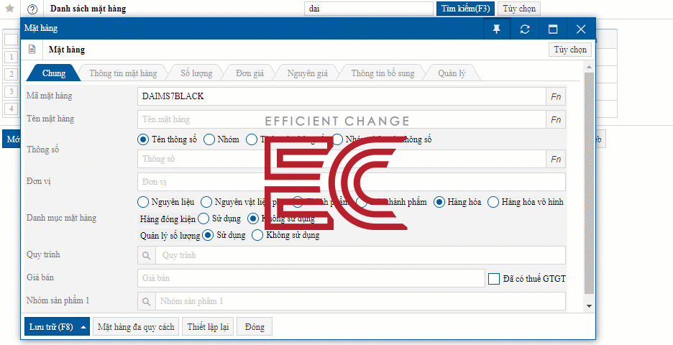Click the Quy trình input field
This screenshot has width=673, height=345.
pos(360,255)
